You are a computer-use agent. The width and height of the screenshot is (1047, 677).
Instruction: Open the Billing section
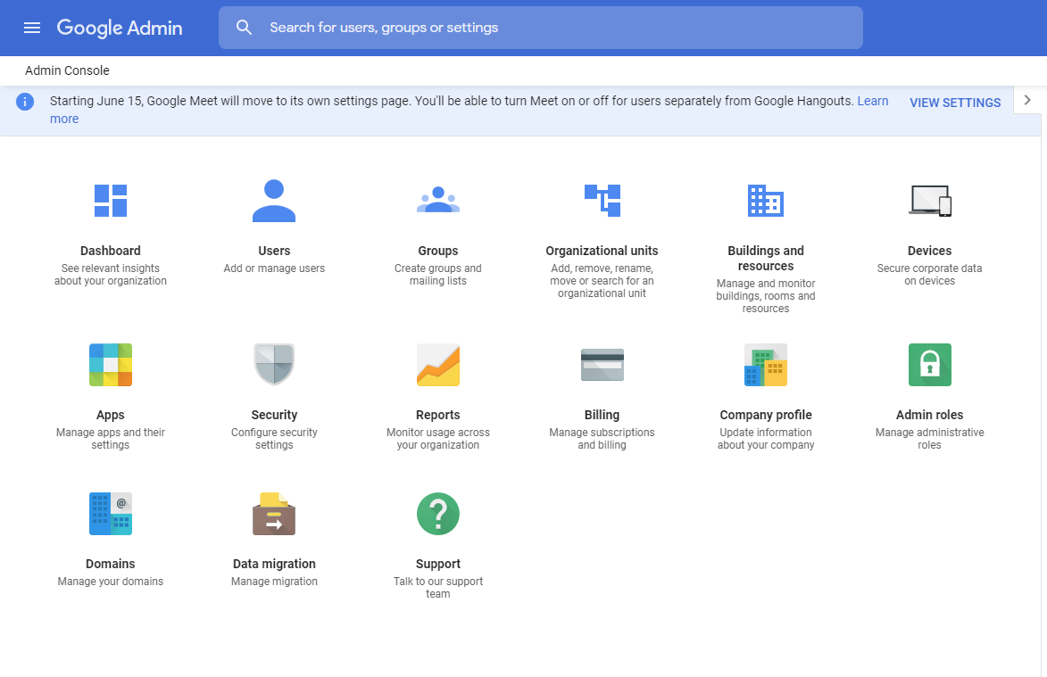[602, 364]
